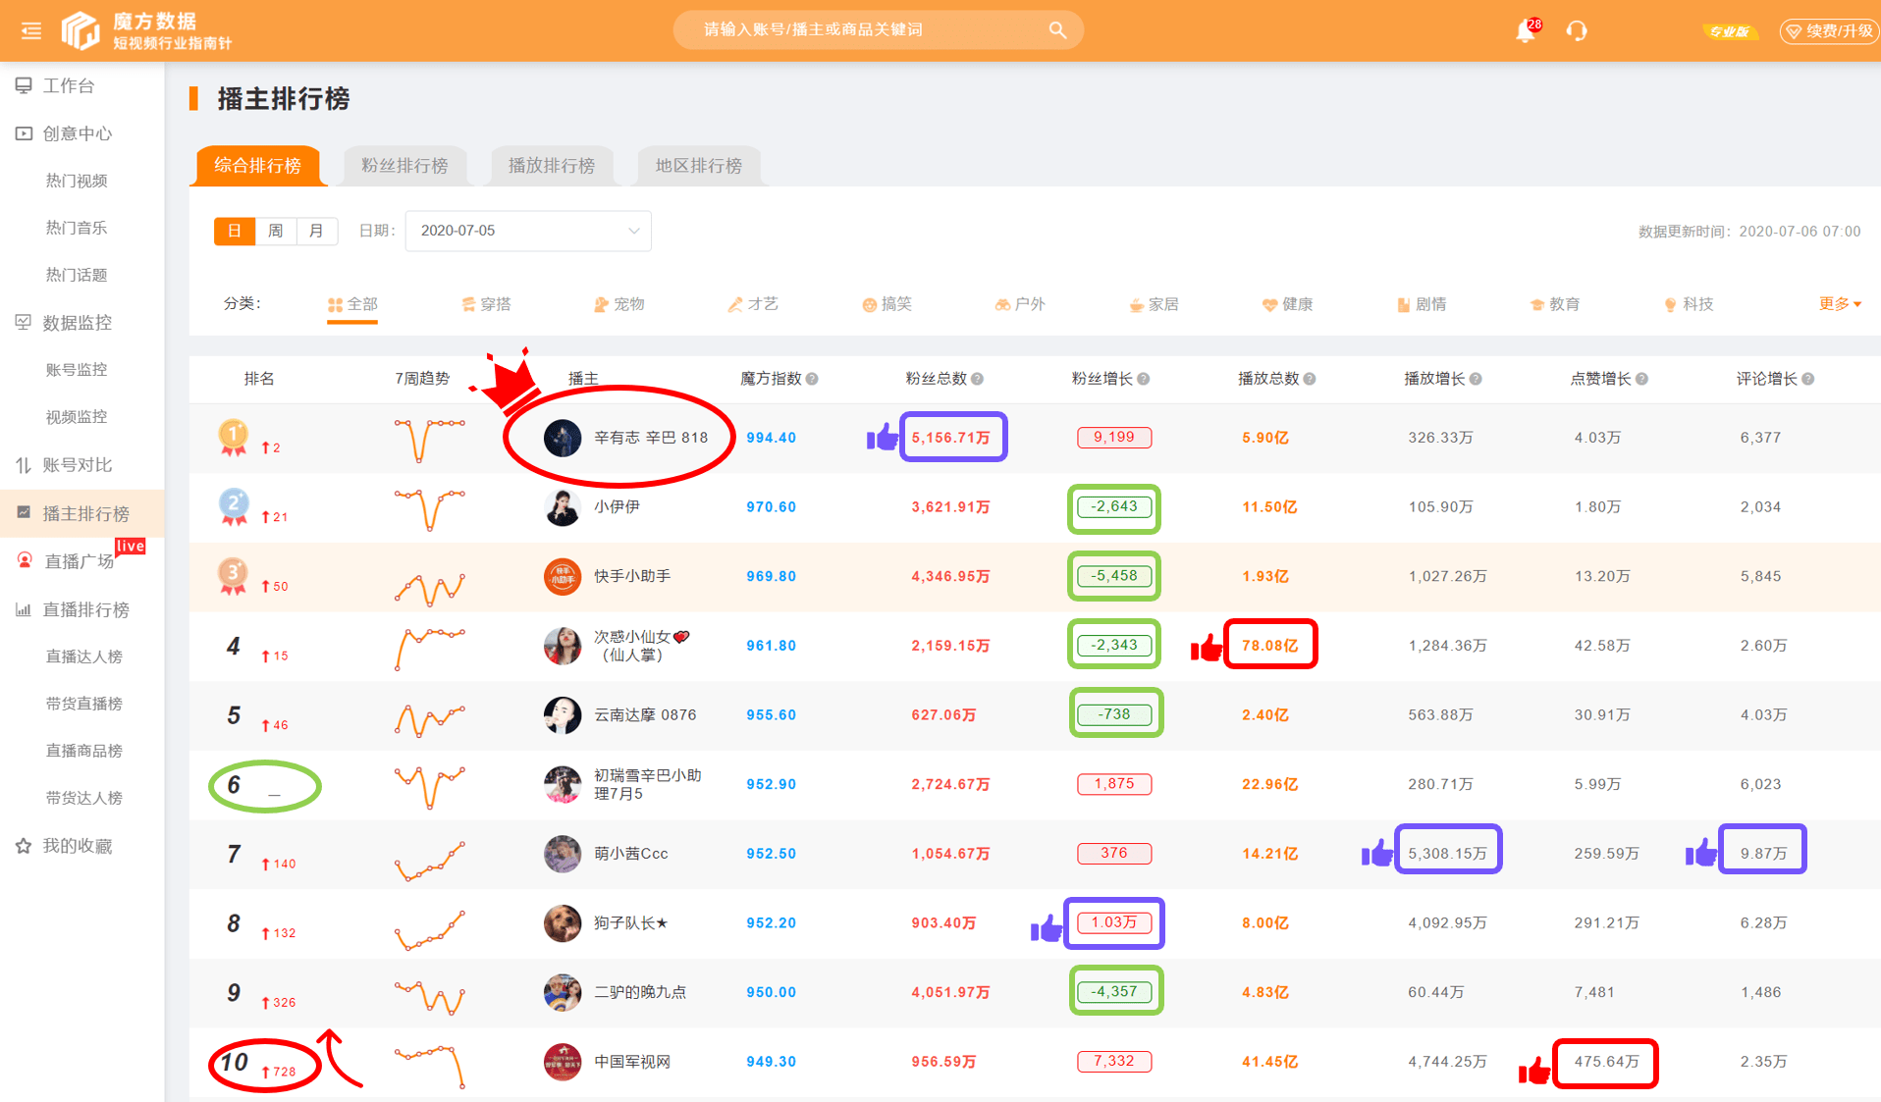Viewport: 1881px width, 1102px height.
Task: Toggle the hamburger menu icon
Action: click(x=31, y=30)
